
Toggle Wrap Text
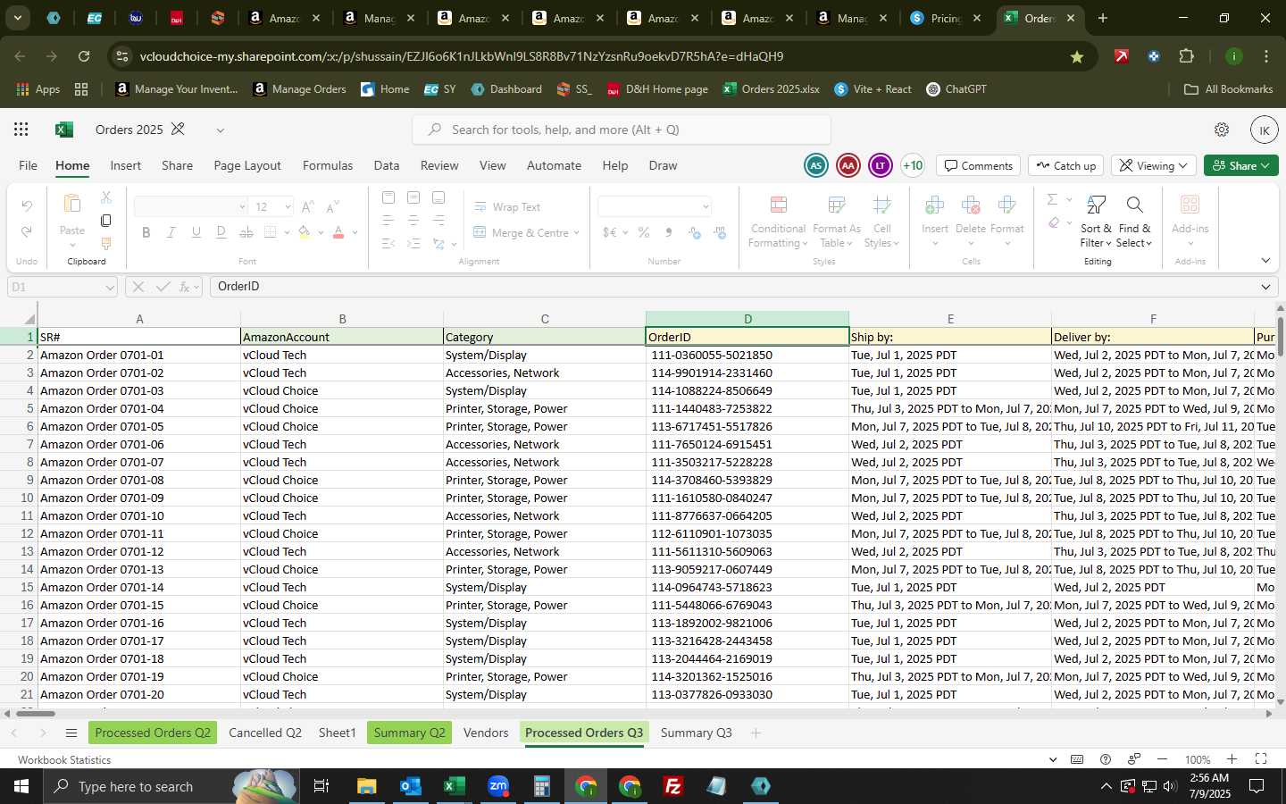click(507, 206)
